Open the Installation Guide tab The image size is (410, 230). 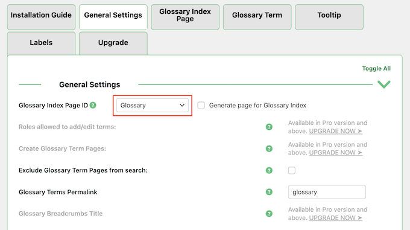pyautogui.click(x=41, y=17)
